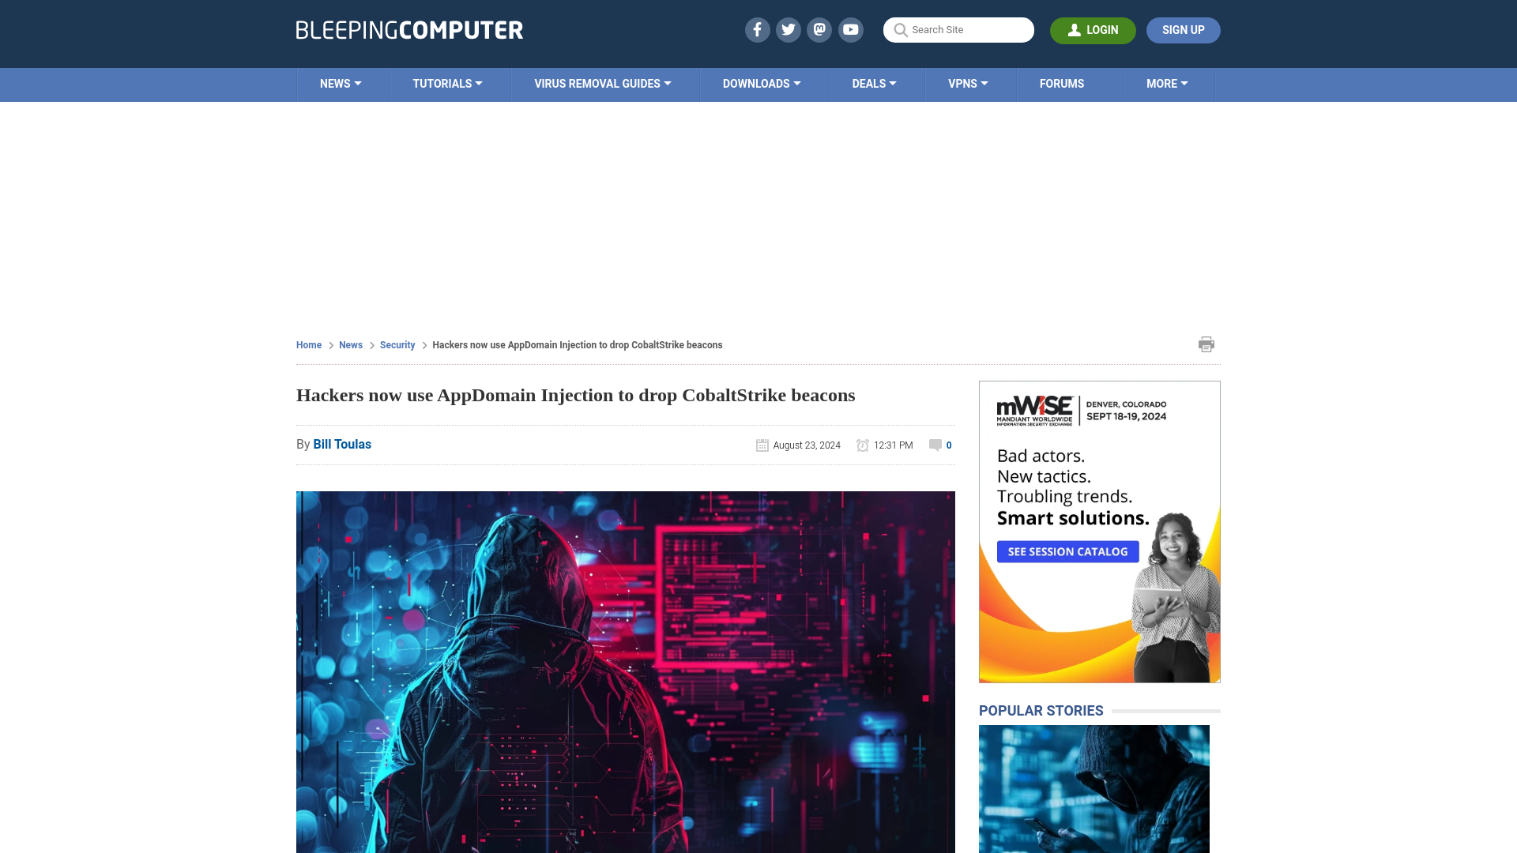The width and height of the screenshot is (1517, 853).
Task: Click the FORUMS menu item
Action: pos(1062,83)
